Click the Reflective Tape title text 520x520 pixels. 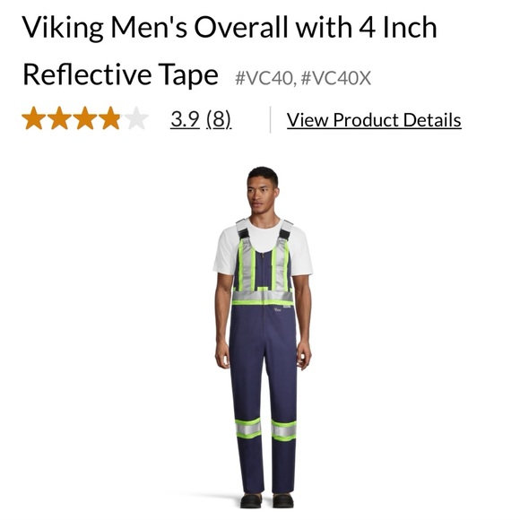pos(120,74)
